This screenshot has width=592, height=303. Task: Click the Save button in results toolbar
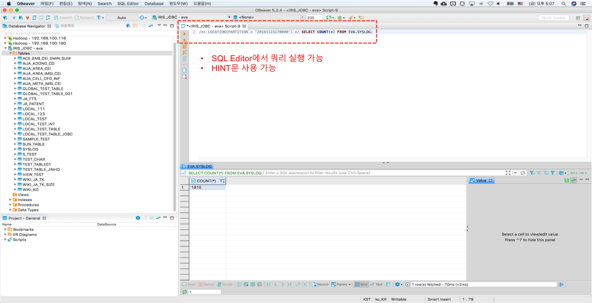click(x=188, y=285)
